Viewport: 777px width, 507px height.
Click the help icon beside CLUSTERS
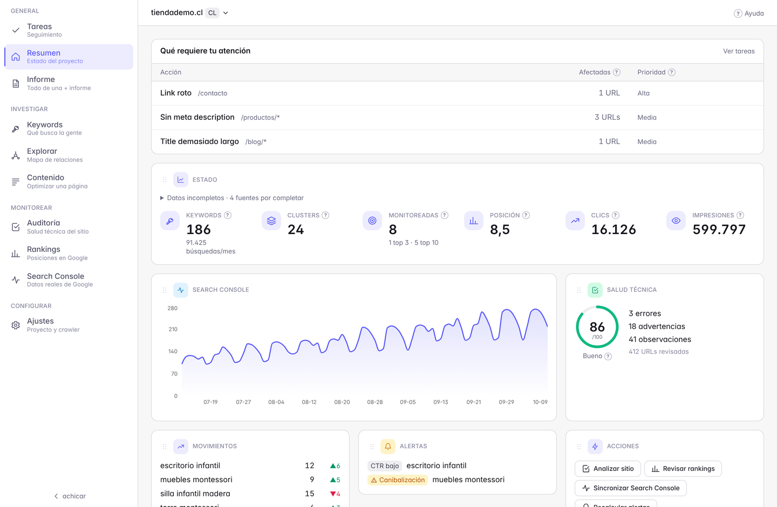pos(325,215)
